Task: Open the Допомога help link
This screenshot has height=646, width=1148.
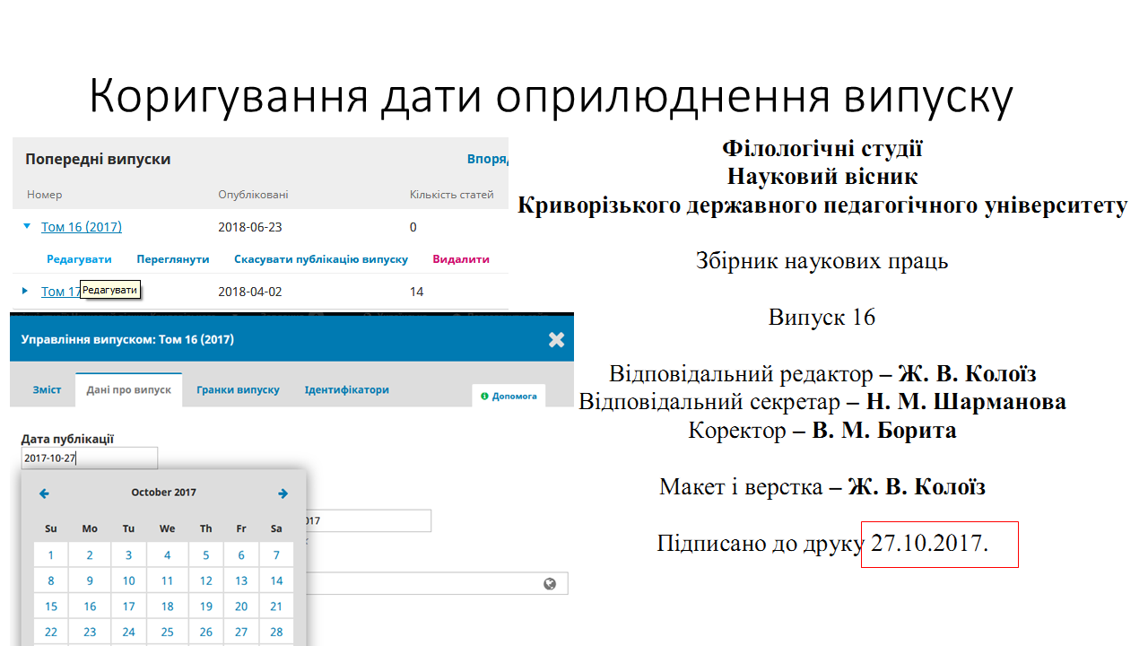Action: tap(509, 396)
